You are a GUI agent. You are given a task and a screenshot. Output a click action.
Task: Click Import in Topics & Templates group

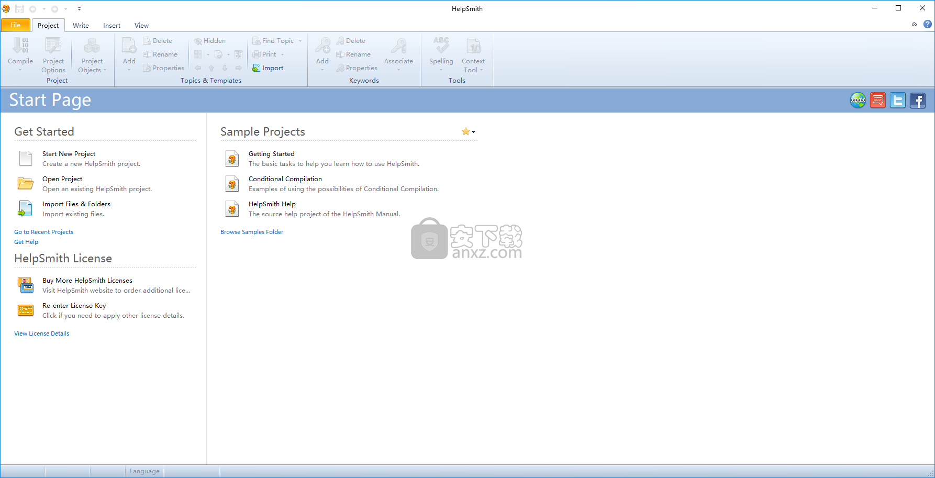point(268,68)
